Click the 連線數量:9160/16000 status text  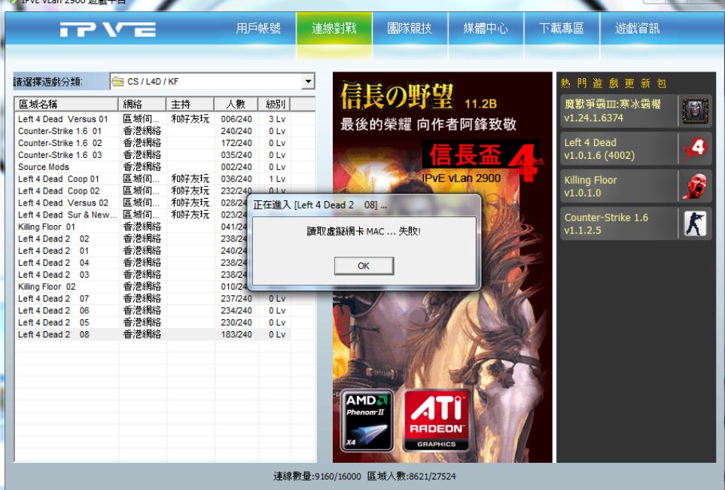317,476
